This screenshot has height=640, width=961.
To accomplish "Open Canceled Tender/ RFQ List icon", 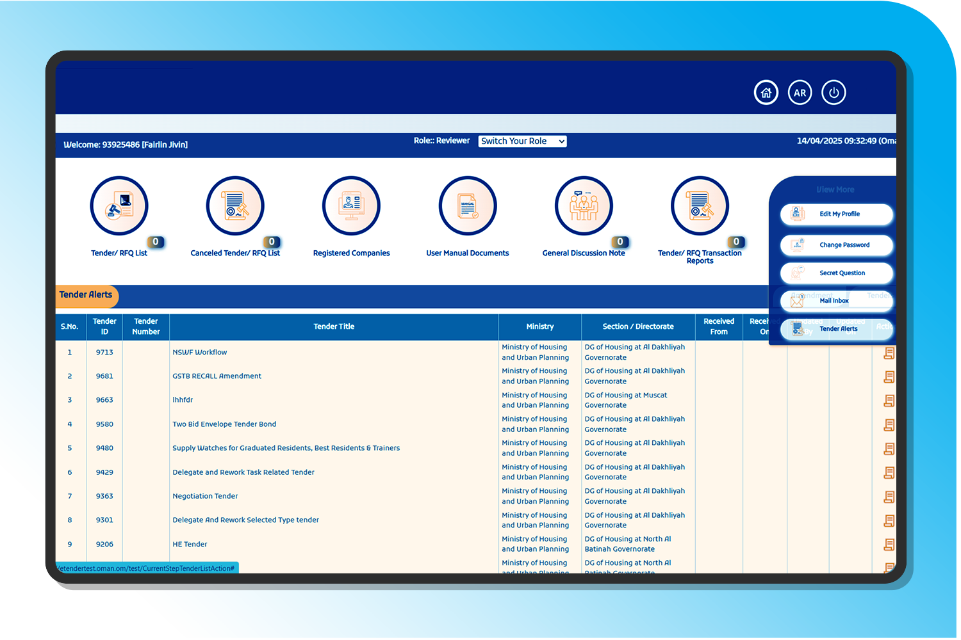I will pyautogui.click(x=235, y=206).
